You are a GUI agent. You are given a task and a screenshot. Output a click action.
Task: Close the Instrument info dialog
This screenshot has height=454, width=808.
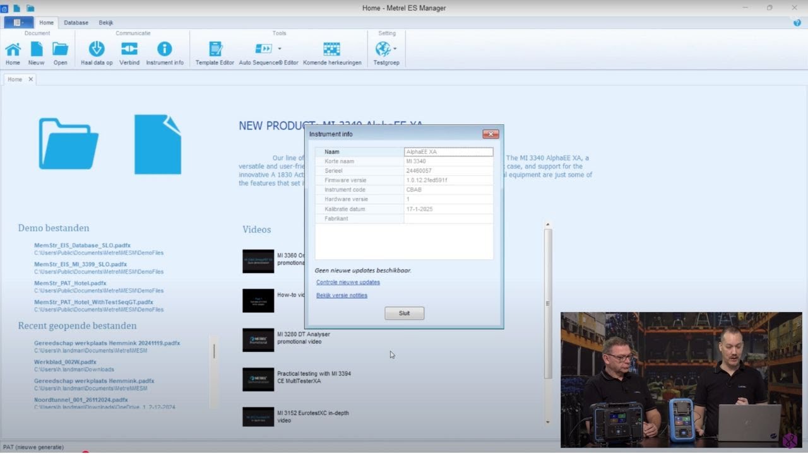[x=490, y=134]
